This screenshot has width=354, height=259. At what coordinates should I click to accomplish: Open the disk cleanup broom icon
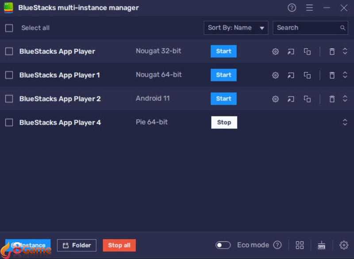(322, 245)
